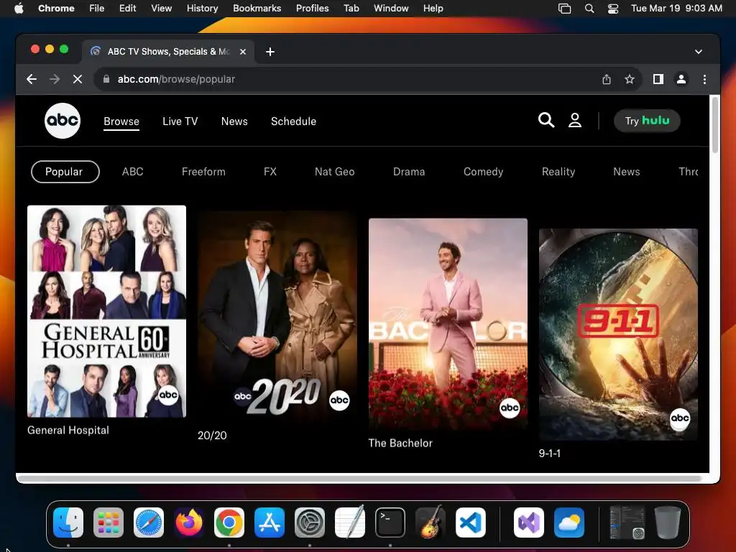Select the Comedy category filter
Screen dimensions: 736x552
(483, 172)
